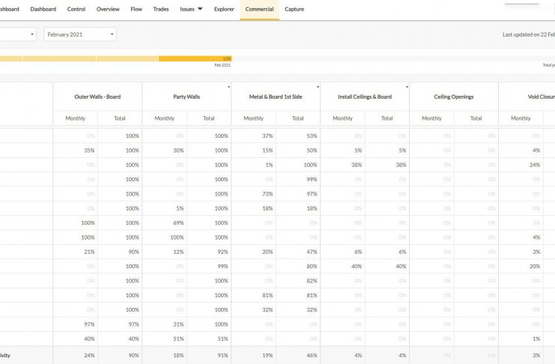The width and height of the screenshot is (555, 364).
Task: Click Monthly subheader under Party Walls
Action: (x=164, y=118)
